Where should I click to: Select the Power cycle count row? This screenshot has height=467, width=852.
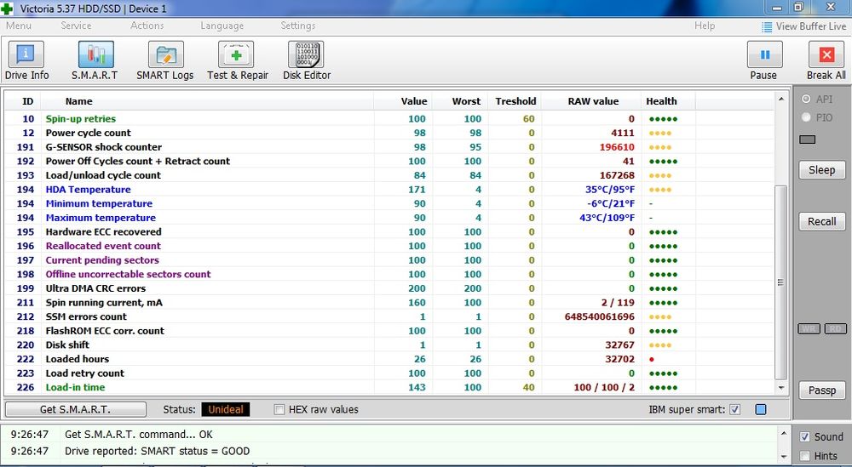pyautogui.click(x=389, y=133)
